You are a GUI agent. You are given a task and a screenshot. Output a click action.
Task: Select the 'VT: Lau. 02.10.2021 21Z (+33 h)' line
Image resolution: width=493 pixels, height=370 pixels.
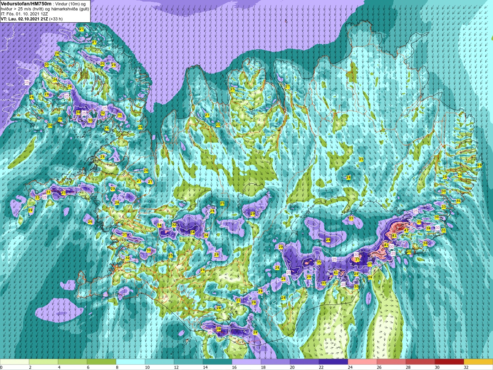pos(32,18)
